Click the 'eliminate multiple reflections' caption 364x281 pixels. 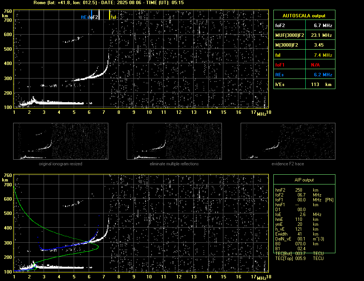coord(174,164)
